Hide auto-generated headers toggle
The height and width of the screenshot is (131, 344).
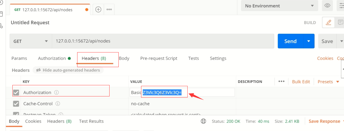point(68,70)
